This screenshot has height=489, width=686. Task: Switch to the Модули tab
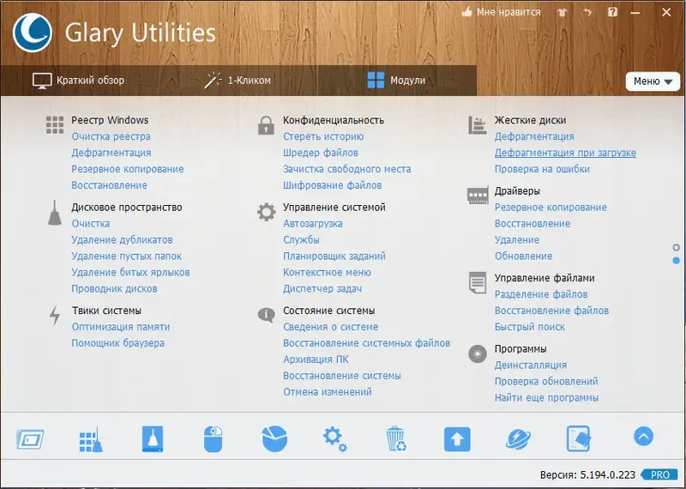click(x=396, y=81)
